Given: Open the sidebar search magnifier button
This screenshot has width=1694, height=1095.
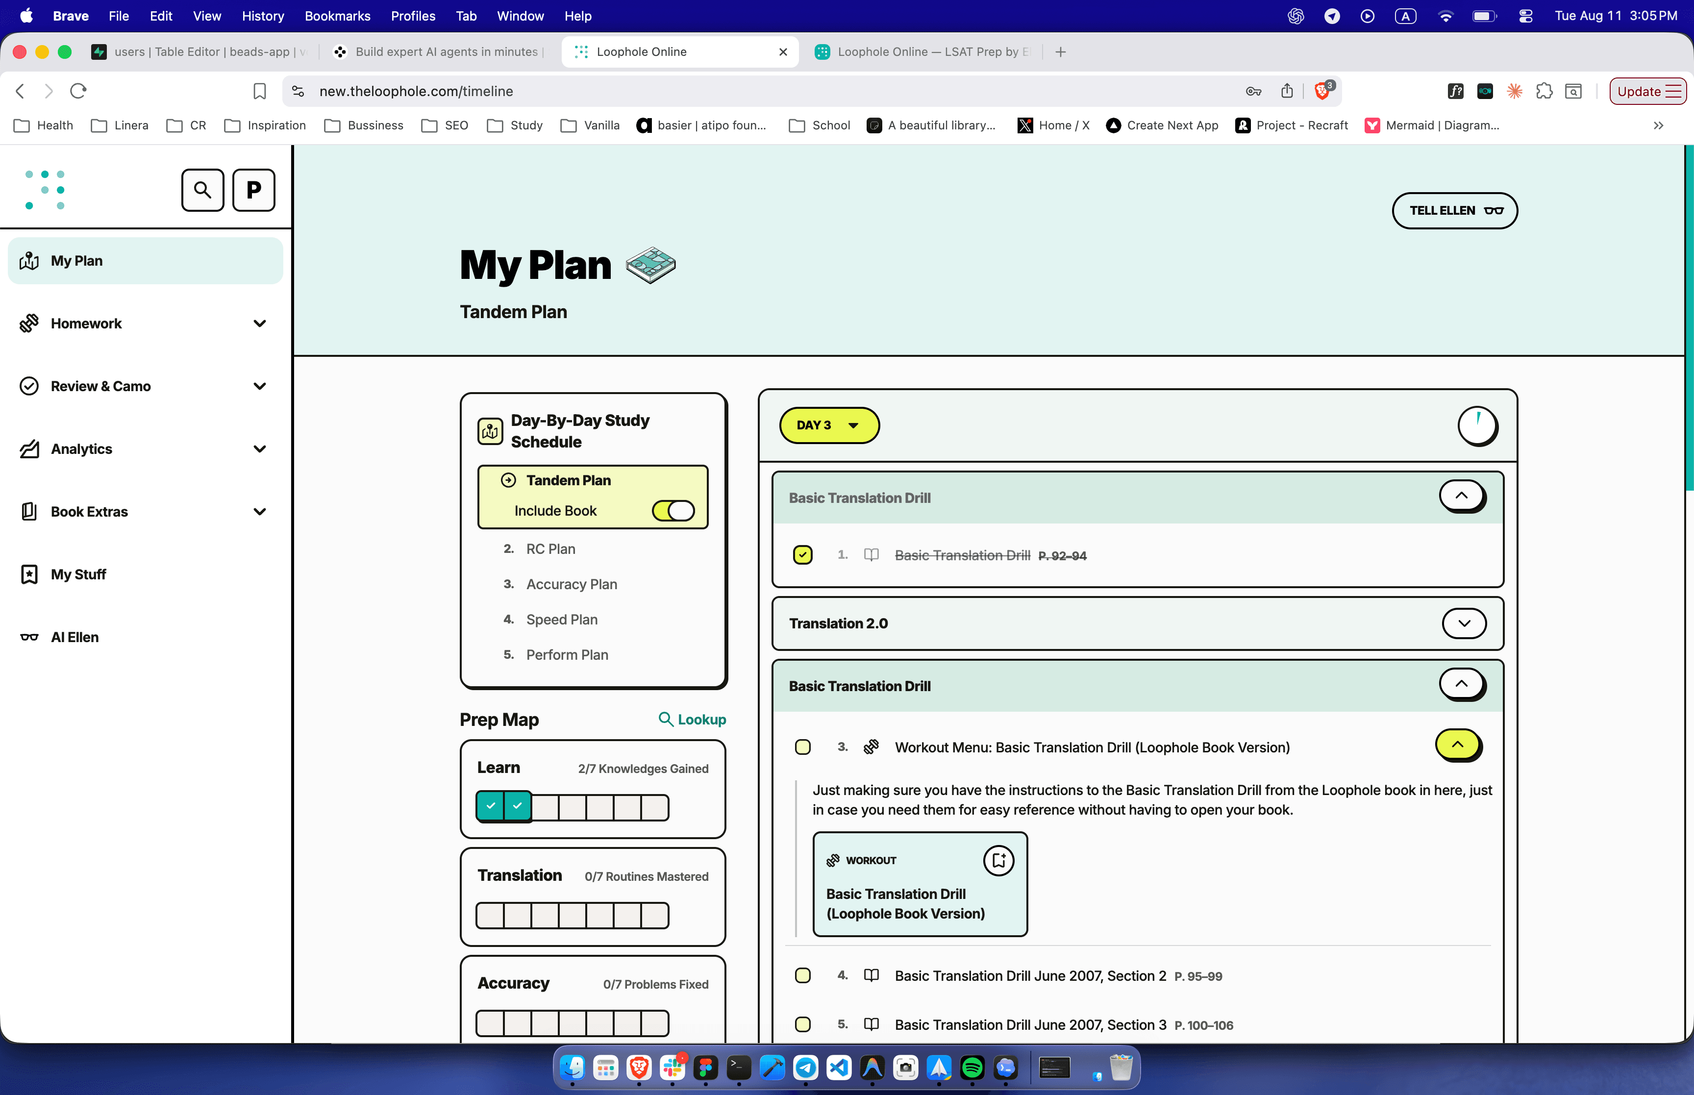Looking at the screenshot, I should tap(202, 190).
